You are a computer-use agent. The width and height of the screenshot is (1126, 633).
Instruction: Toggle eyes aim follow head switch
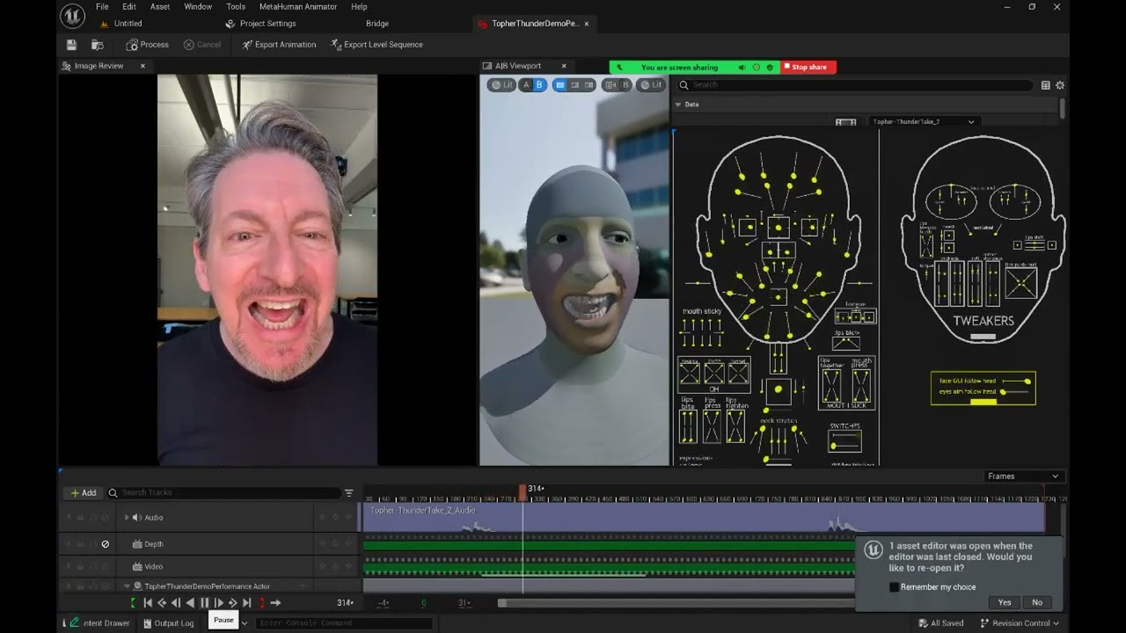tap(1015, 391)
